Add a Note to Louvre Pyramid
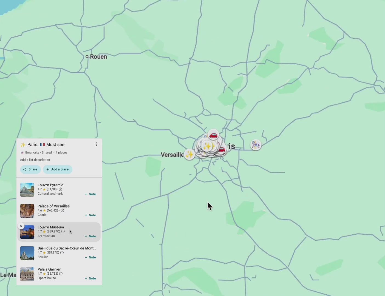This screenshot has height=296, width=385. tap(90, 194)
